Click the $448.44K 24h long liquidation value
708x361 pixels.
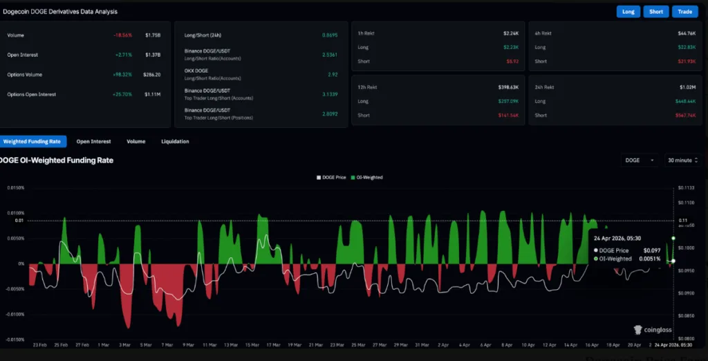[686, 101]
